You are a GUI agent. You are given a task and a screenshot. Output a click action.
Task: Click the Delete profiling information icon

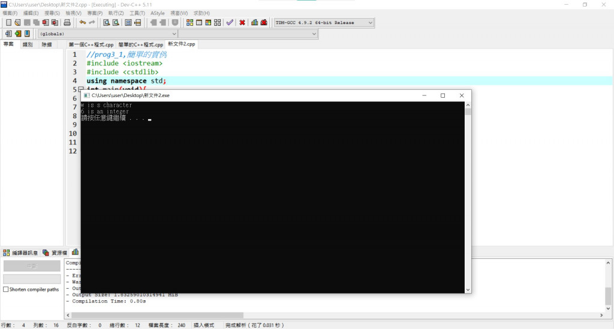[x=264, y=23]
